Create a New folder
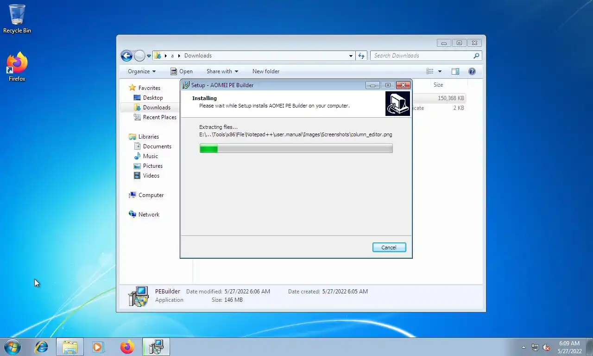Screen dimensions: 593x356 pos(266,71)
